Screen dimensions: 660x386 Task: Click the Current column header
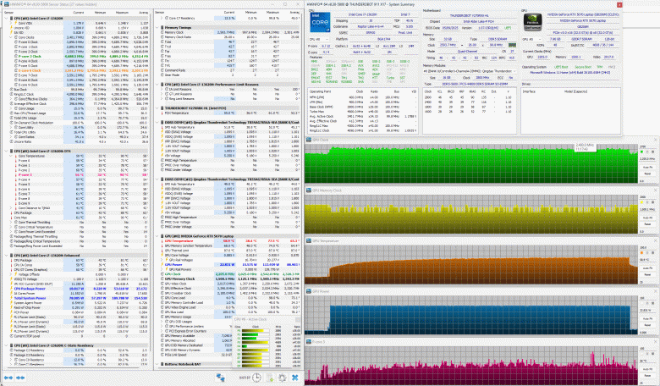tap(78, 13)
